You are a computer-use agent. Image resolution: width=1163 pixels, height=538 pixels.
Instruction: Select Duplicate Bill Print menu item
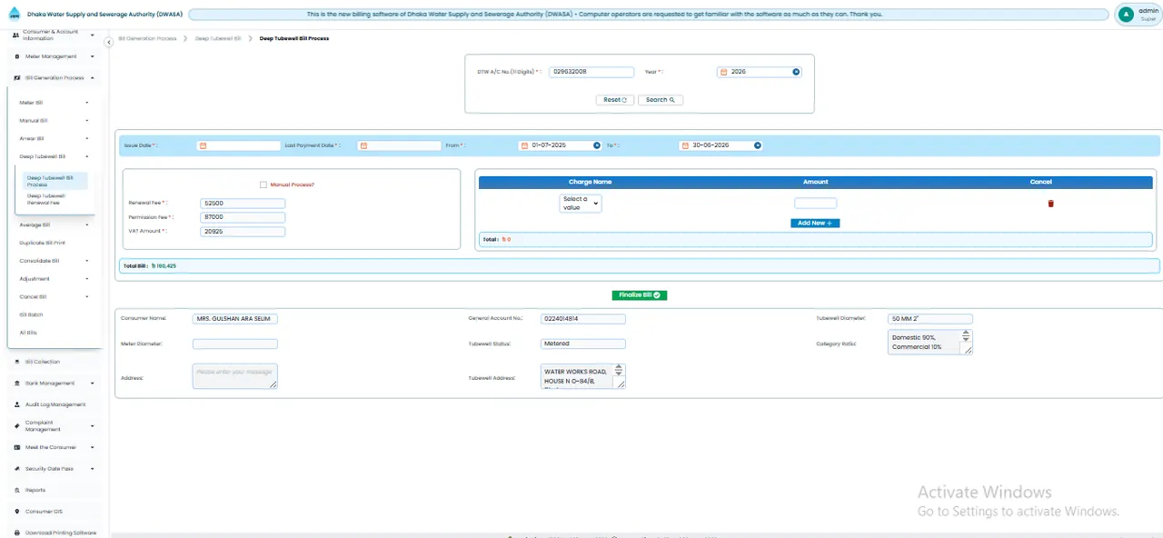pyautogui.click(x=43, y=243)
